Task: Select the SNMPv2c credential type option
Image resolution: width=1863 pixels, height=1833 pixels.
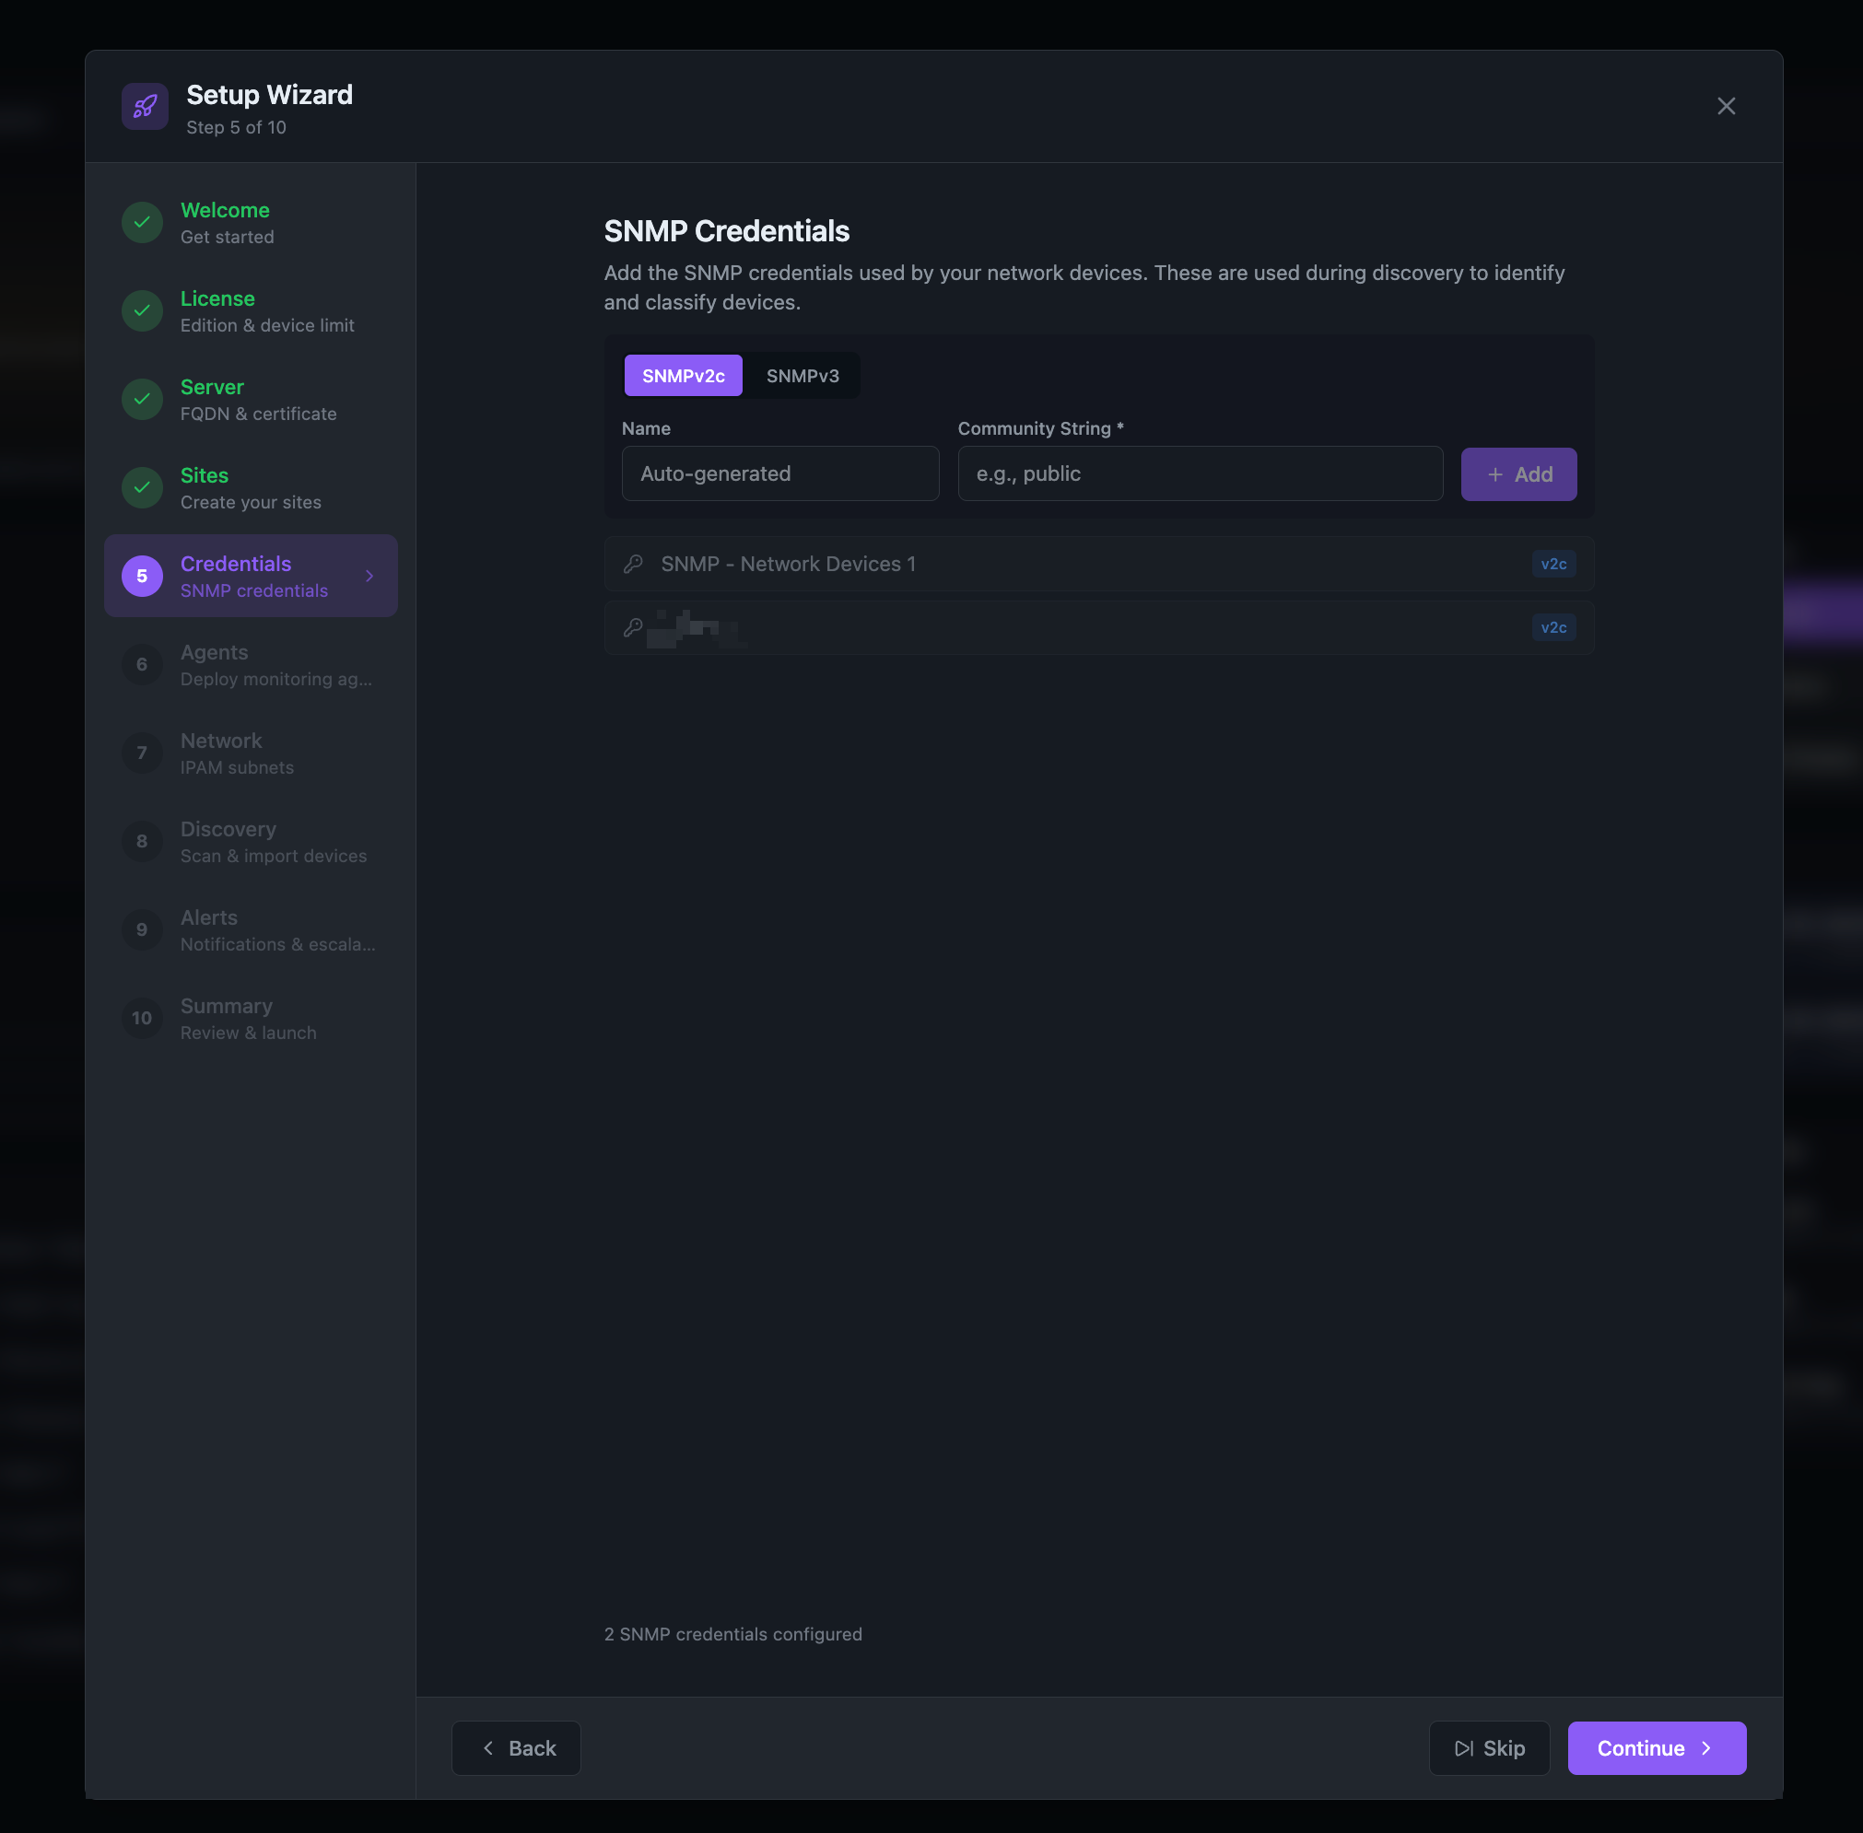Action: click(x=683, y=376)
